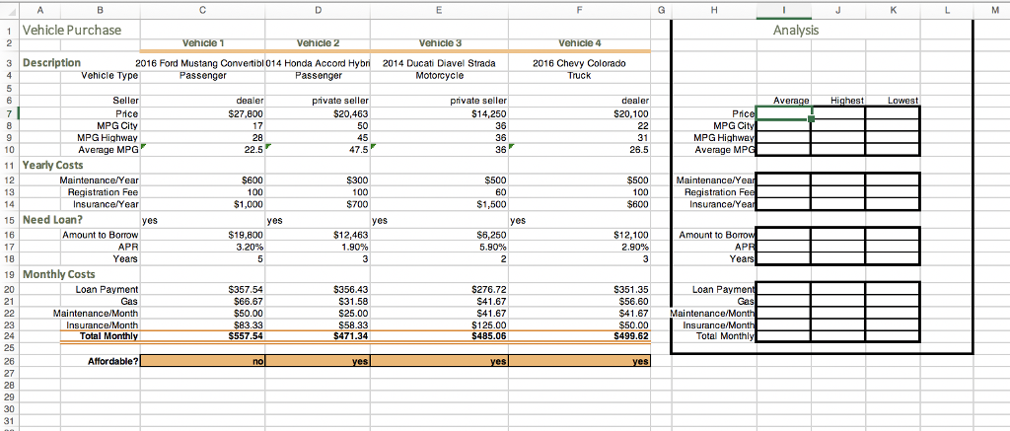Click the Analysis heading cell
Image resolution: width=1010 pixels, height=431 pixels.
797,29
